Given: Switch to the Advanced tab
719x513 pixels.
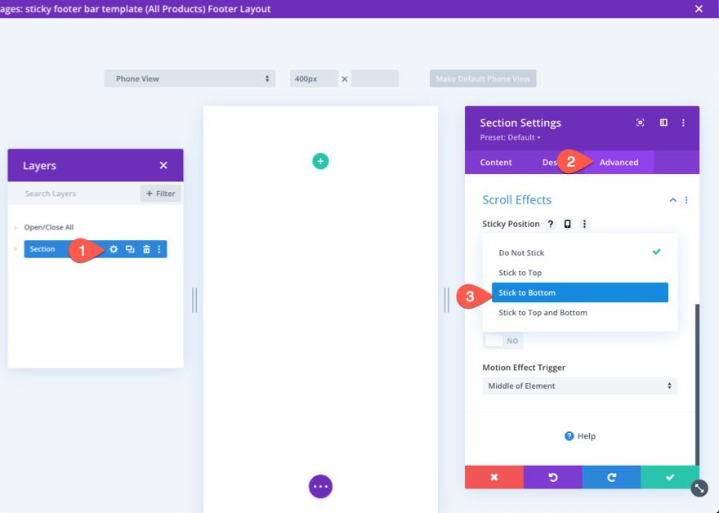Looking at the screenshot, I should tap(619, 162).
